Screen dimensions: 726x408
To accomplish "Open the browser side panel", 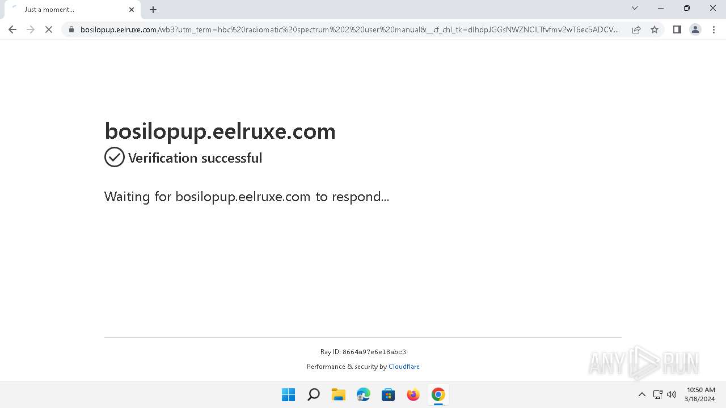I will click(x=677, y=29).
